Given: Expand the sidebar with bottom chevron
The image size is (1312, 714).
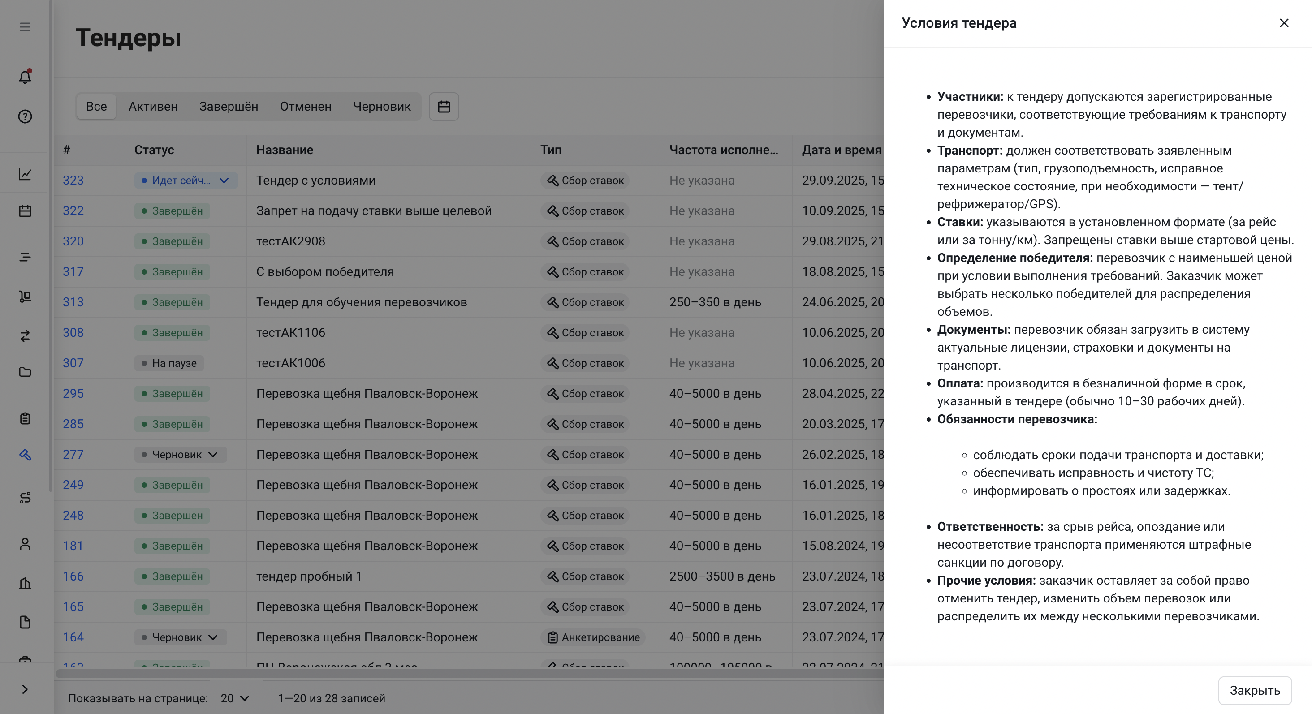Looking at the screenshot, I should (25, 689).
